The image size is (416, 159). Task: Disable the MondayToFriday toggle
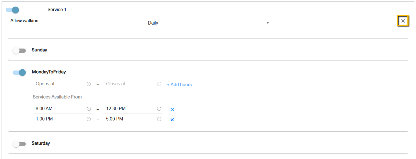19,73
